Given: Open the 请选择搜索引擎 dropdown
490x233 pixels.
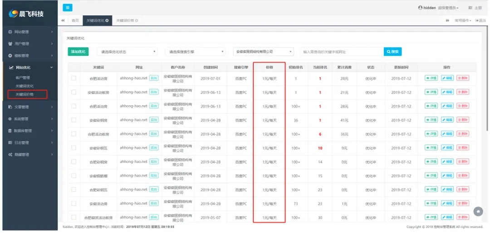Looking at the screenshot, I should tap(195, 52).
